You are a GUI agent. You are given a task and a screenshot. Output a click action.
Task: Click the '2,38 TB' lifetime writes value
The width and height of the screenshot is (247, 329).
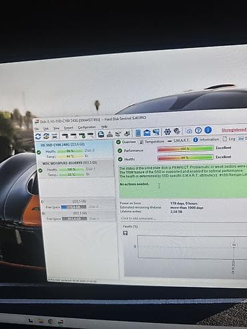point(176,212)
